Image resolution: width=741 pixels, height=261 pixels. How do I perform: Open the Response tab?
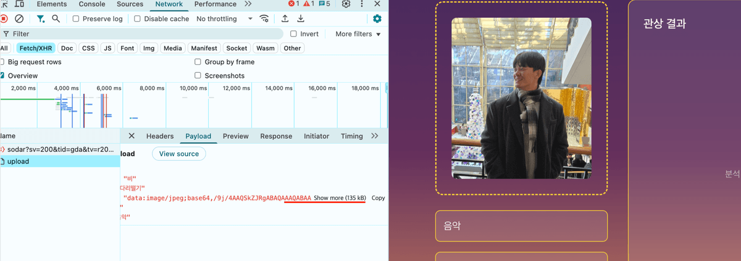[x=276, y=136]
